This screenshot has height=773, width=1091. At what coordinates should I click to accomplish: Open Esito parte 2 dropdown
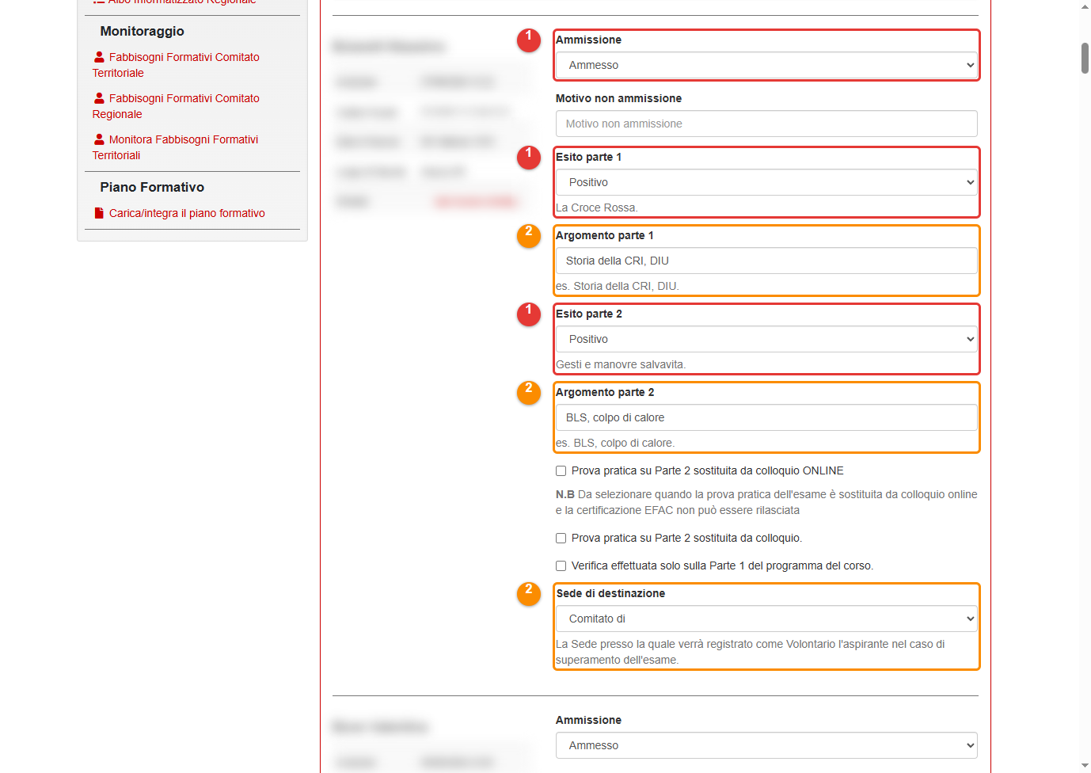pyautogui.click(x=766, y=339)
